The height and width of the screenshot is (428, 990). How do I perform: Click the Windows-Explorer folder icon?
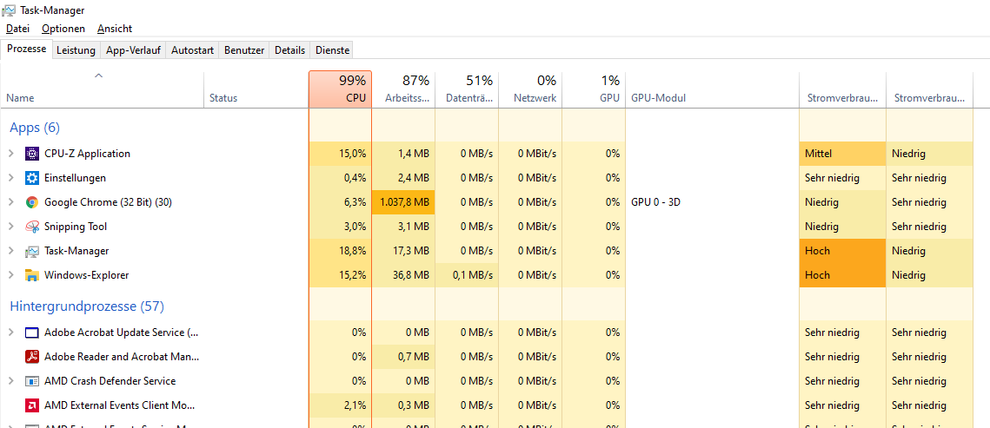pyautogui.click(x=31, y=275)
